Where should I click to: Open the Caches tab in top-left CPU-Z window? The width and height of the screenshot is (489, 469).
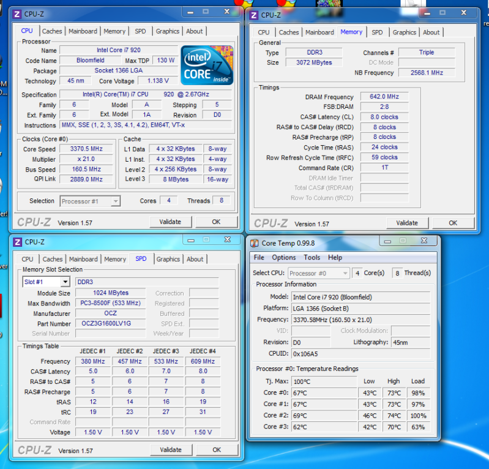pos(52,31)
